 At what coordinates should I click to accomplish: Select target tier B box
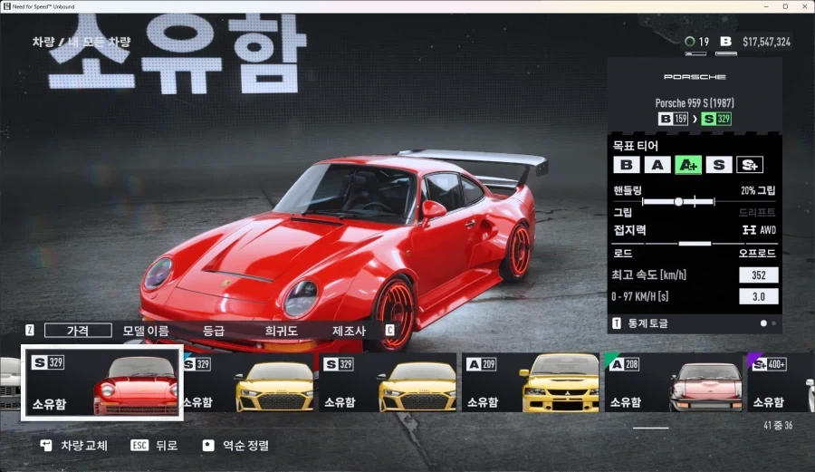627,165
